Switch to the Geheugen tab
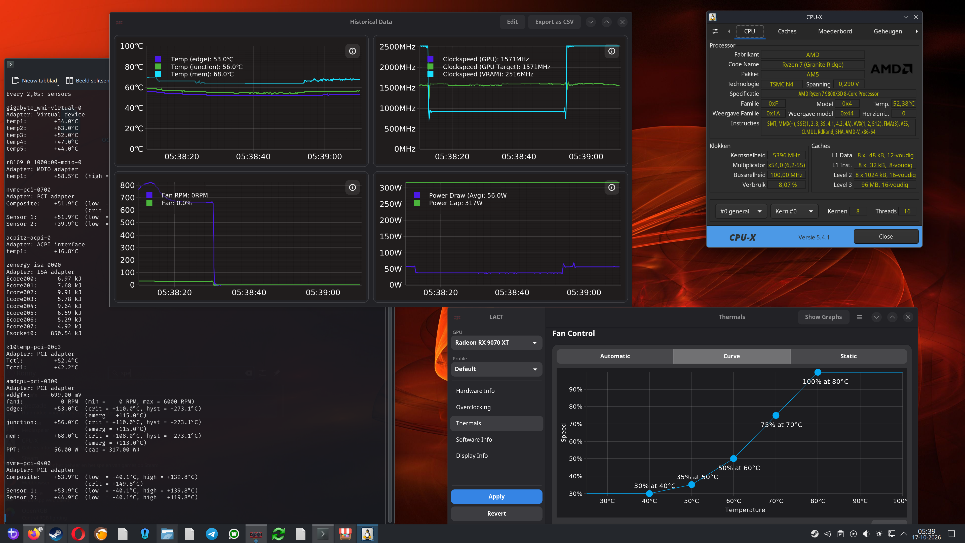This screenshot has height=543, width=965. point(887,31)
